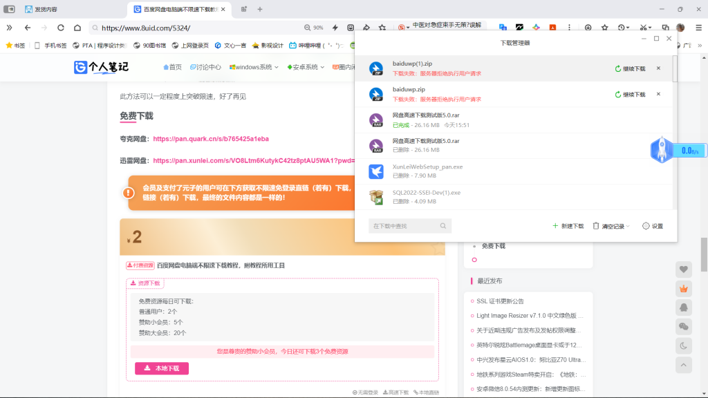This screenshot has height=398, width=708.
Task: Open the SSL 证书更新公告 post
Action: [x=501, y=301]
